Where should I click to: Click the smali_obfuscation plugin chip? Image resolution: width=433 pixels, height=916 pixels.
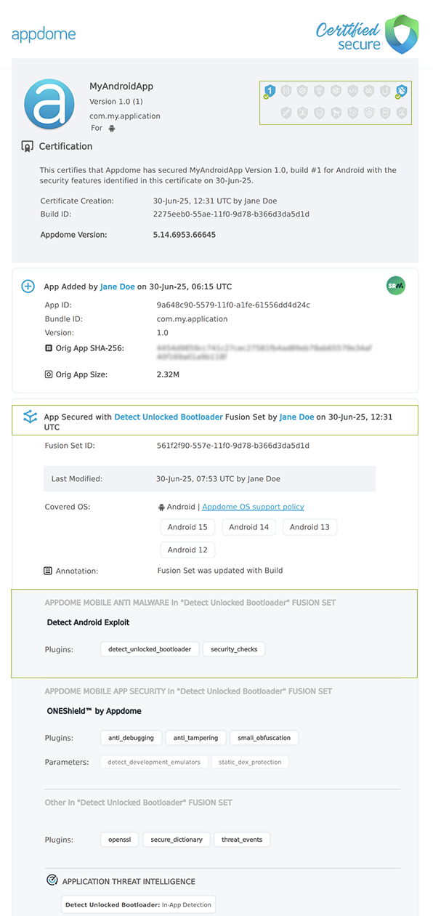click(264, 738)
